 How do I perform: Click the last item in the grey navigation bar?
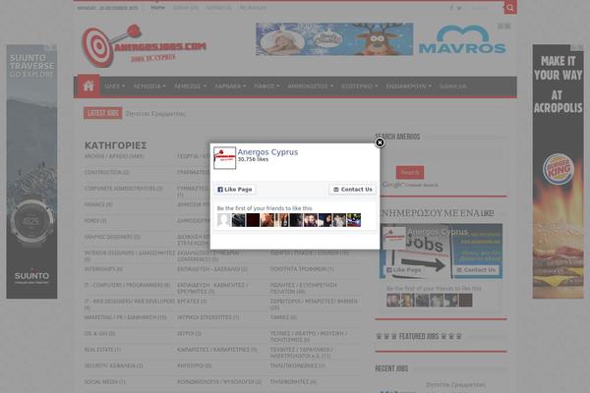pos(453,86)
